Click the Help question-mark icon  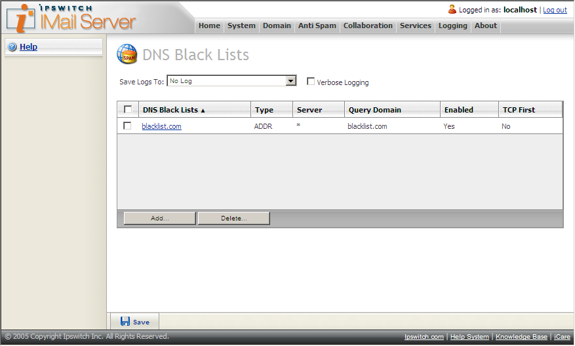point(12,47)
